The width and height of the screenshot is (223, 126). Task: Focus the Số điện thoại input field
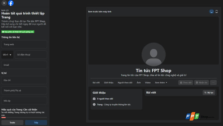(x=31, y=55)
